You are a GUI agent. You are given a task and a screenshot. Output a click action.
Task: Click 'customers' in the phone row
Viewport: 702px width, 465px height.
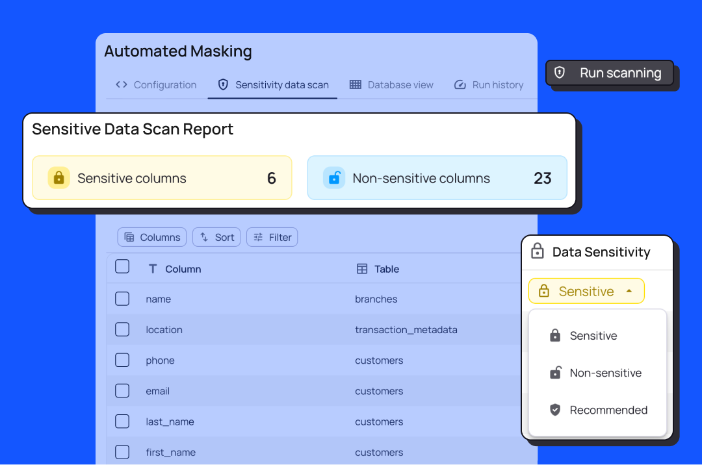coord(379,360)
